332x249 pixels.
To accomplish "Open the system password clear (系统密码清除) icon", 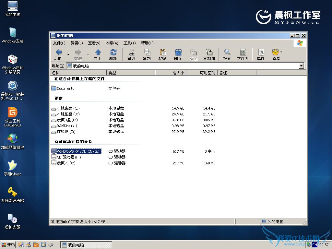I will coord(12,193).
